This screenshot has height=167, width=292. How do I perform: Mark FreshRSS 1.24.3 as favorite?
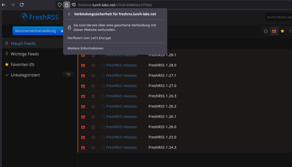coord(93,148)
